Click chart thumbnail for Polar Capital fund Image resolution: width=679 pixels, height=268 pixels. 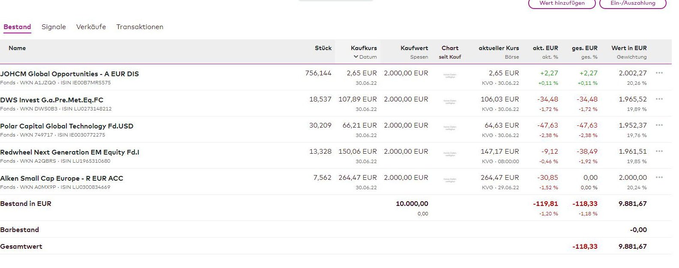(450, 128)
